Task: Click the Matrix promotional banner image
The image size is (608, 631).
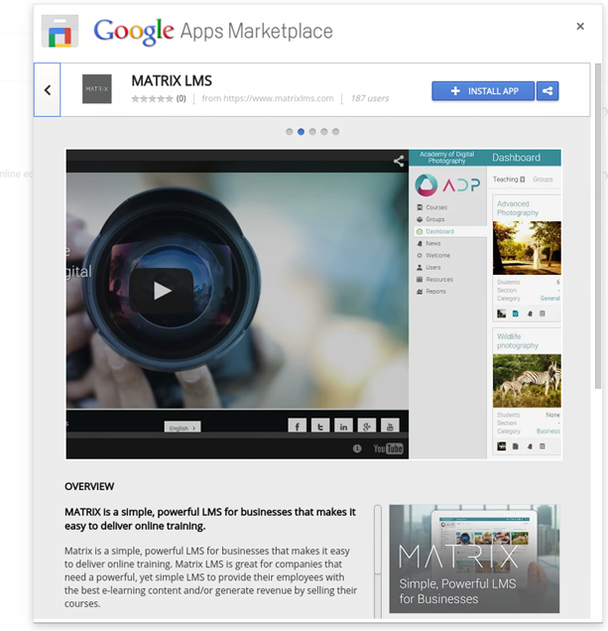Action: pos(474,559)
